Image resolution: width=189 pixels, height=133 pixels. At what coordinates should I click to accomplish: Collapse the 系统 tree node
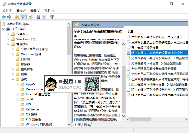tap(13, 79)
